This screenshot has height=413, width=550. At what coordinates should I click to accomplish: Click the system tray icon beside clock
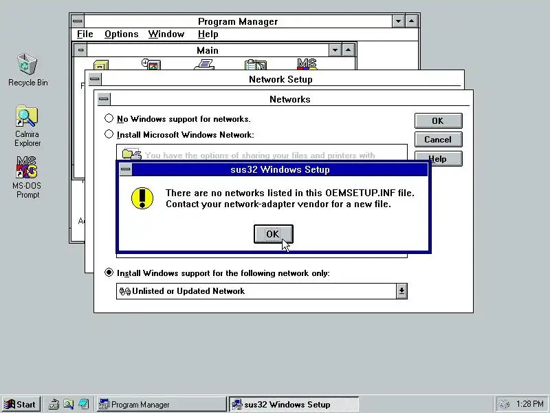tap(504, 405)
